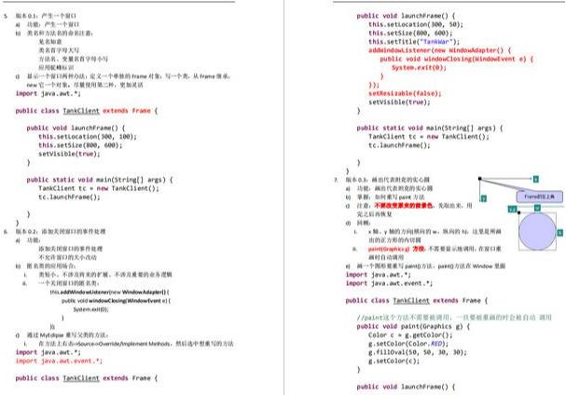Click the red 'import java.awt.event.*;' line
566x395 pixels.
(59, 361)
